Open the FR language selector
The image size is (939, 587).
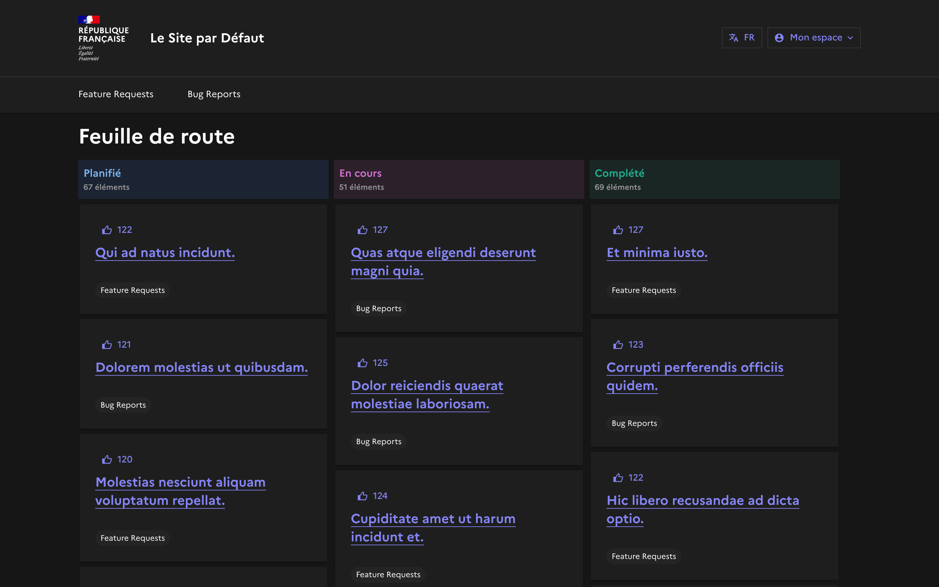741,38
